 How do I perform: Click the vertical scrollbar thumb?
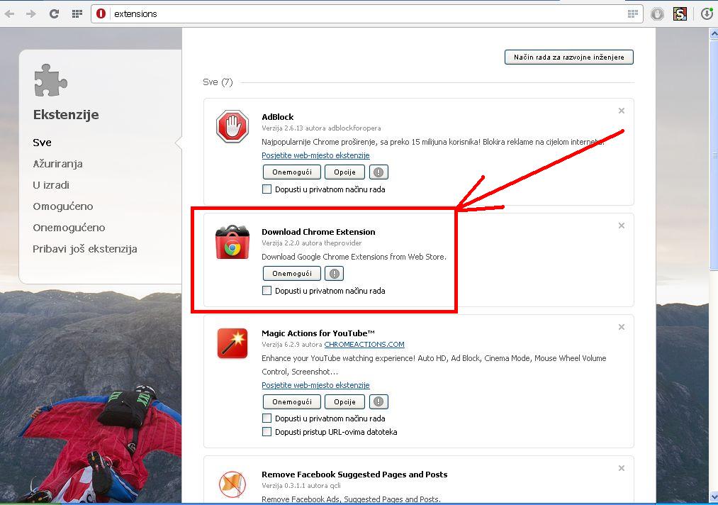pyautogui.click(x=714, y=155)
